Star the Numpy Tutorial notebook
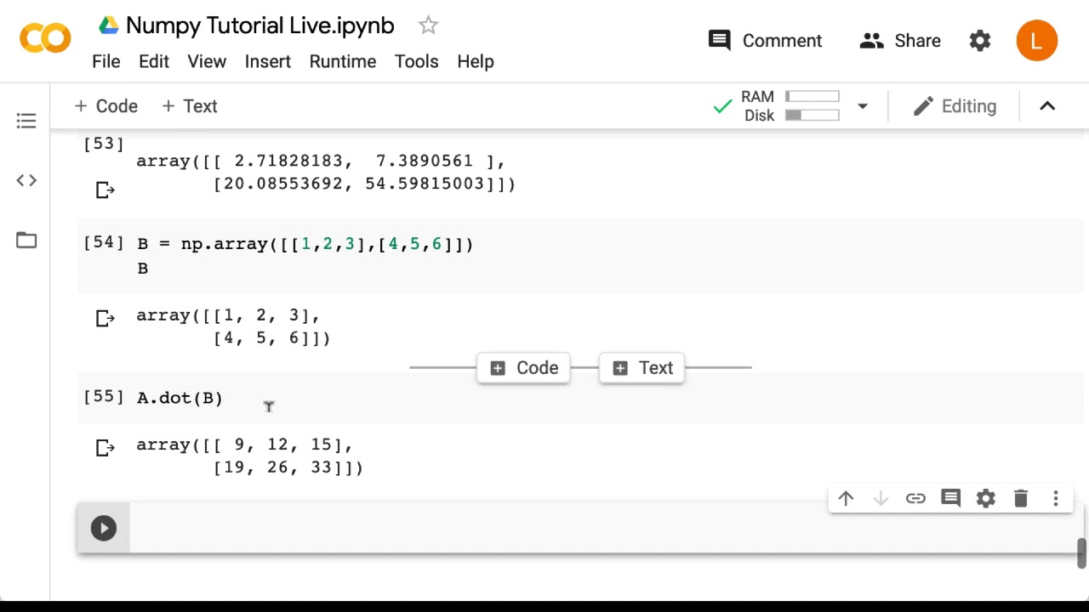1089x612 pixels. [428, 25]
